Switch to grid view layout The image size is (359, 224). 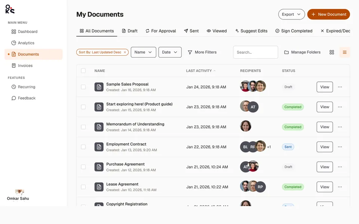pos(332,52)
